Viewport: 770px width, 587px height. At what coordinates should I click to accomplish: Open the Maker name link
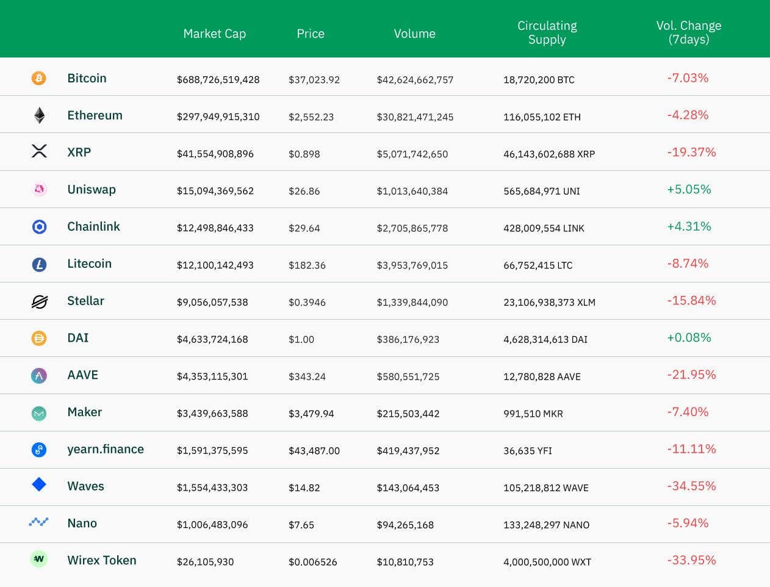coord(84,412)
